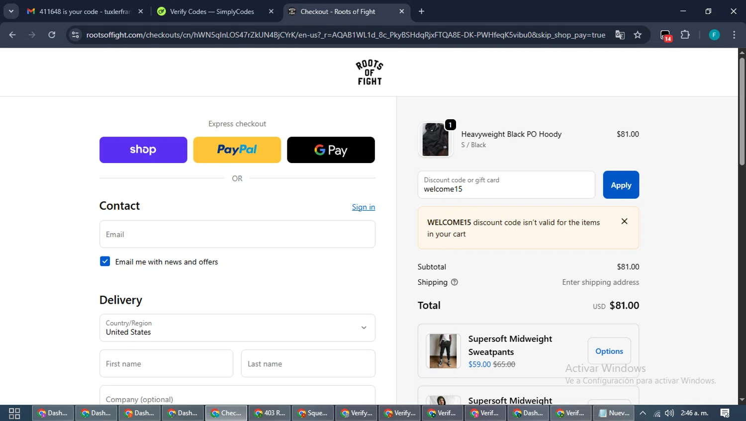Screen dimensions: 746x421
Task: Open the Chrome three-dot menu
Action: [x=734, y=35]
